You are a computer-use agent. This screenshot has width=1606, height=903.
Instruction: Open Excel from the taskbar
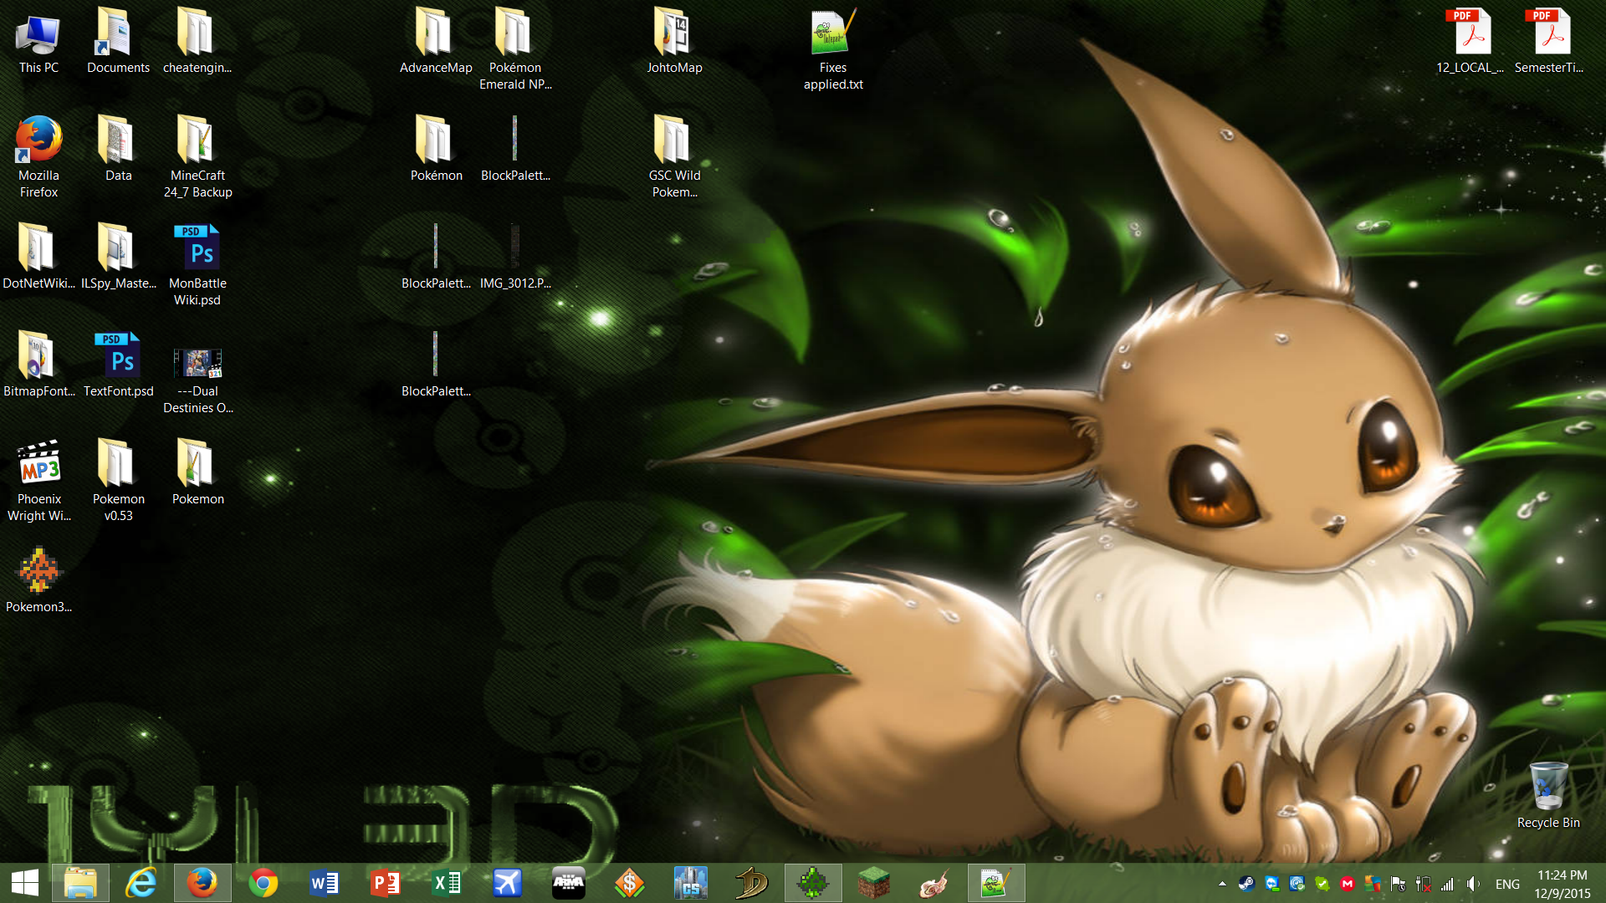pos(446,883)
